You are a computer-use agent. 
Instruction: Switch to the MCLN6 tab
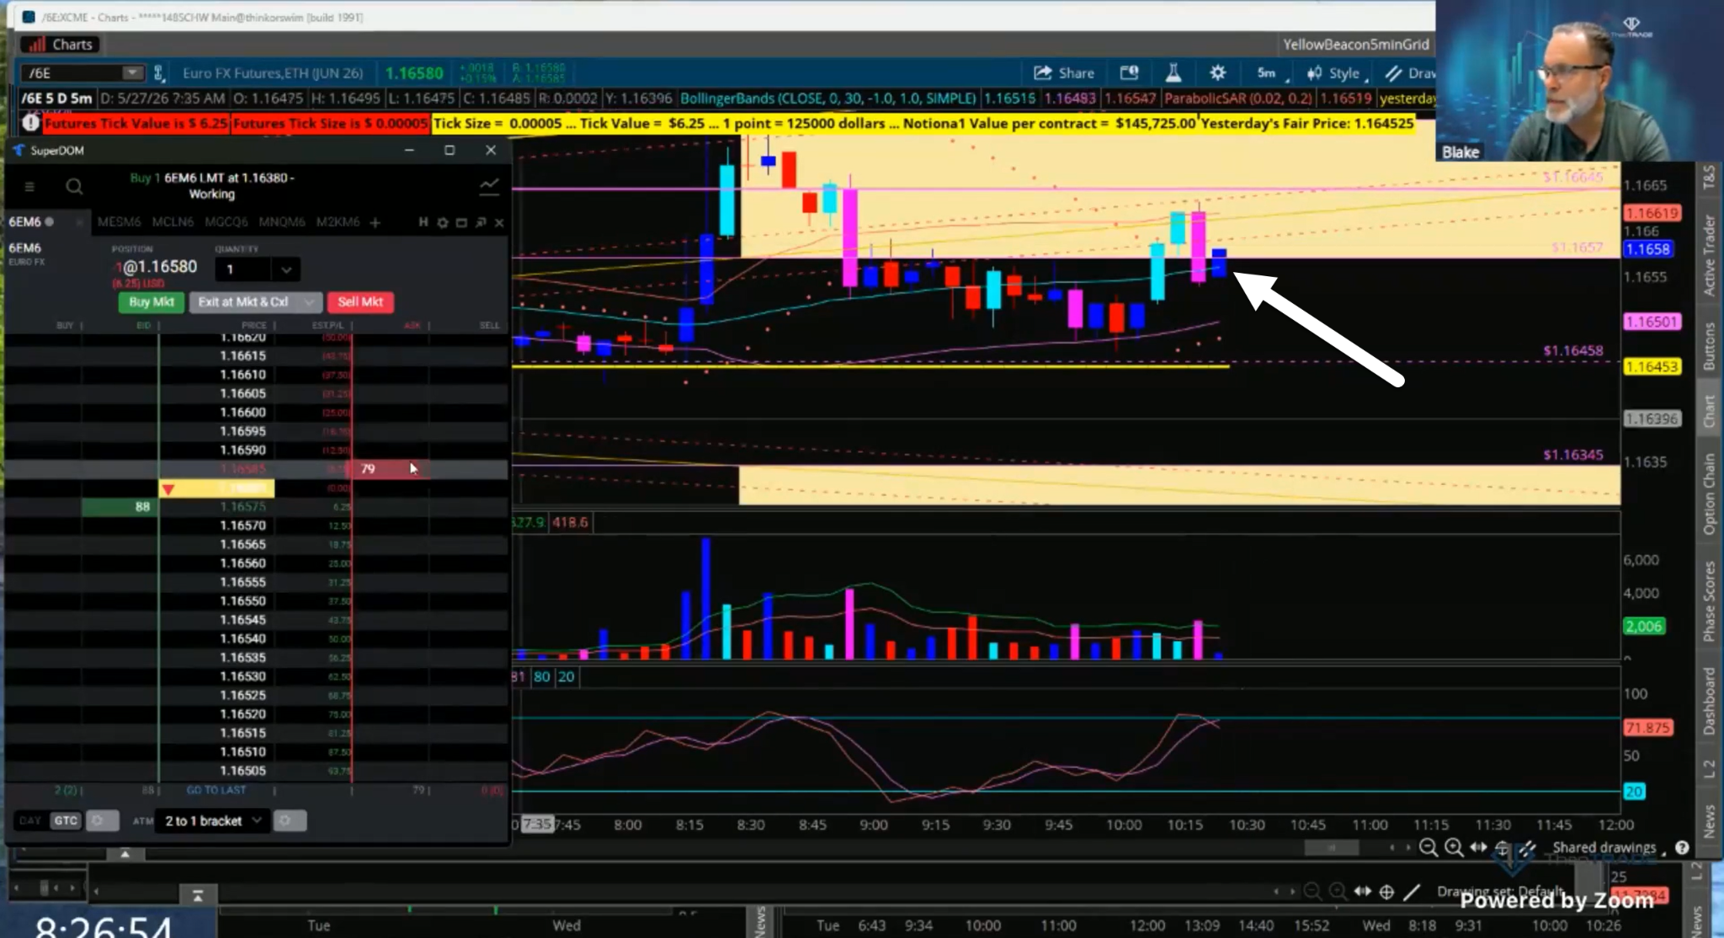[x=173, y=222]
